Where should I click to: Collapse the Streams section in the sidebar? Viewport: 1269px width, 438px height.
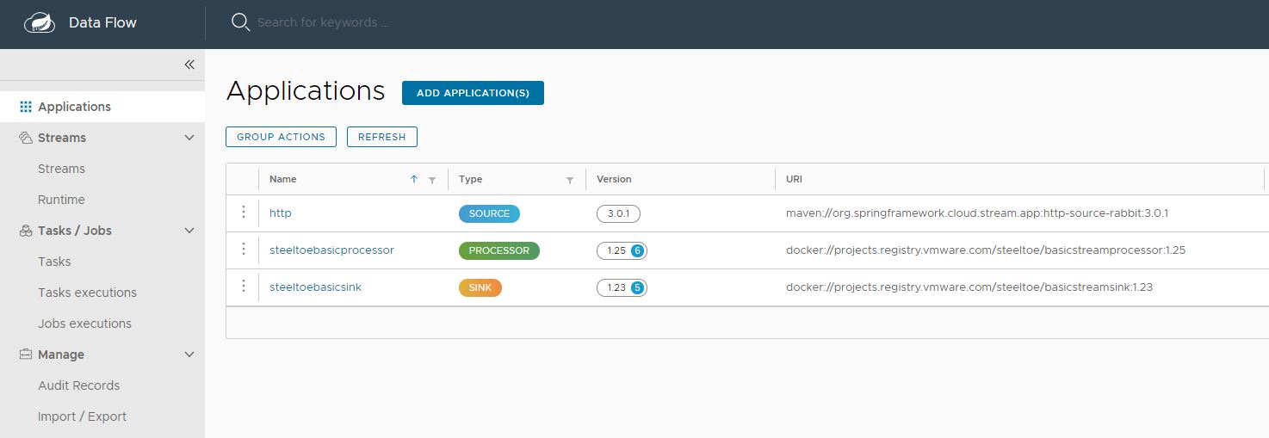(x=189, y=138)
